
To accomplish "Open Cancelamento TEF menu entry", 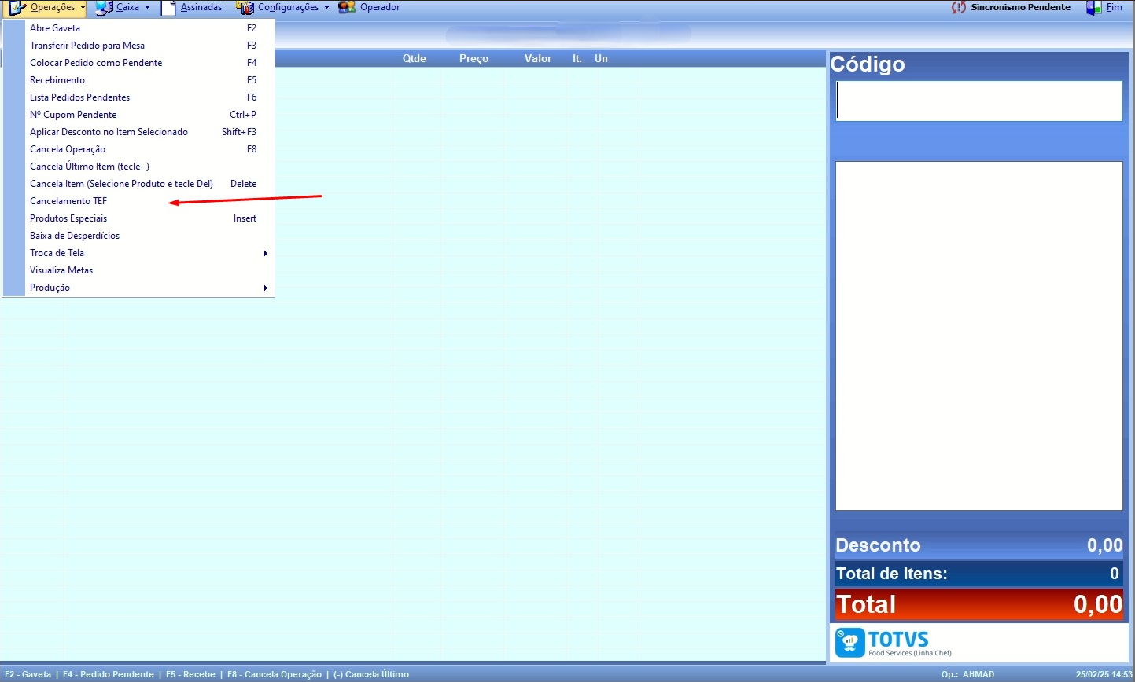I will click(x=138, y=201).
